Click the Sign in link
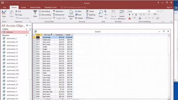 [x=169, y=7]
